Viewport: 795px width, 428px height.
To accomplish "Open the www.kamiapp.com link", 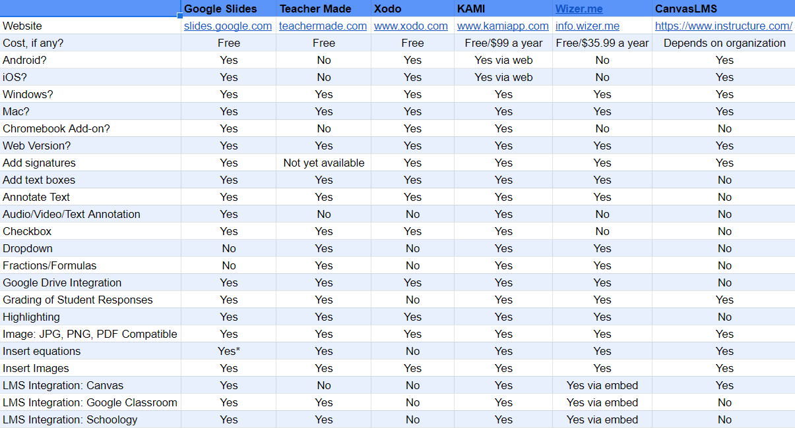I will (503, 26).
